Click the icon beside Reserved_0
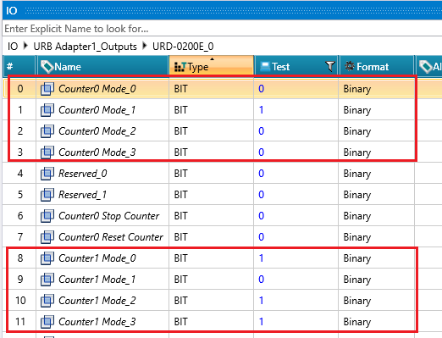 pos(47,174)
